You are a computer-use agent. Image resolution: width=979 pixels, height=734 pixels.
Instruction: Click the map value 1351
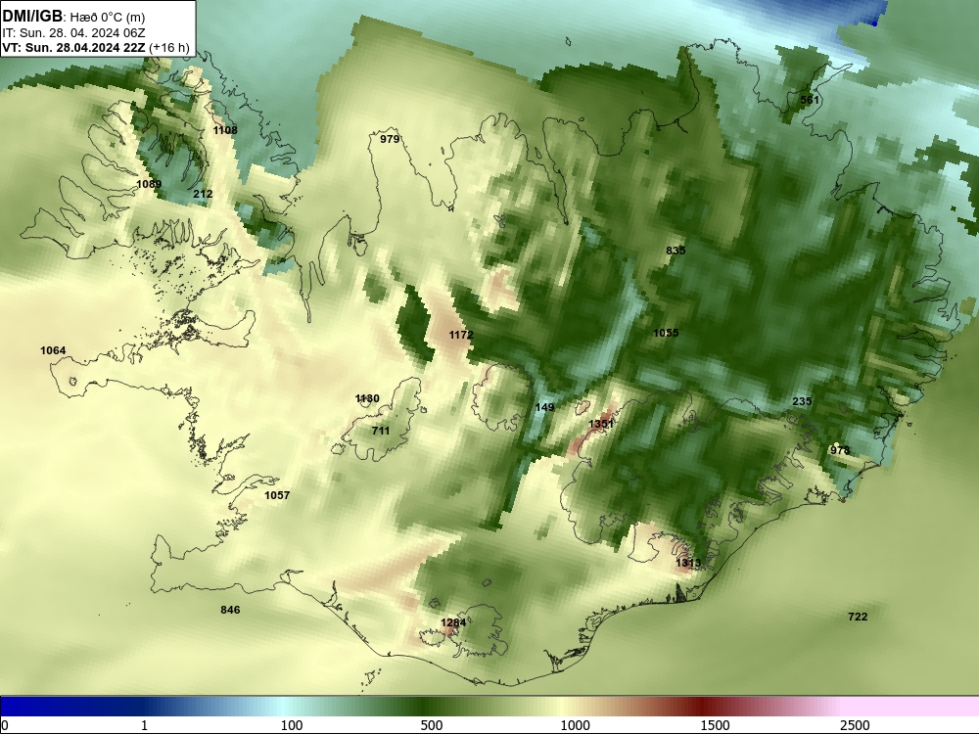(601, 424)
